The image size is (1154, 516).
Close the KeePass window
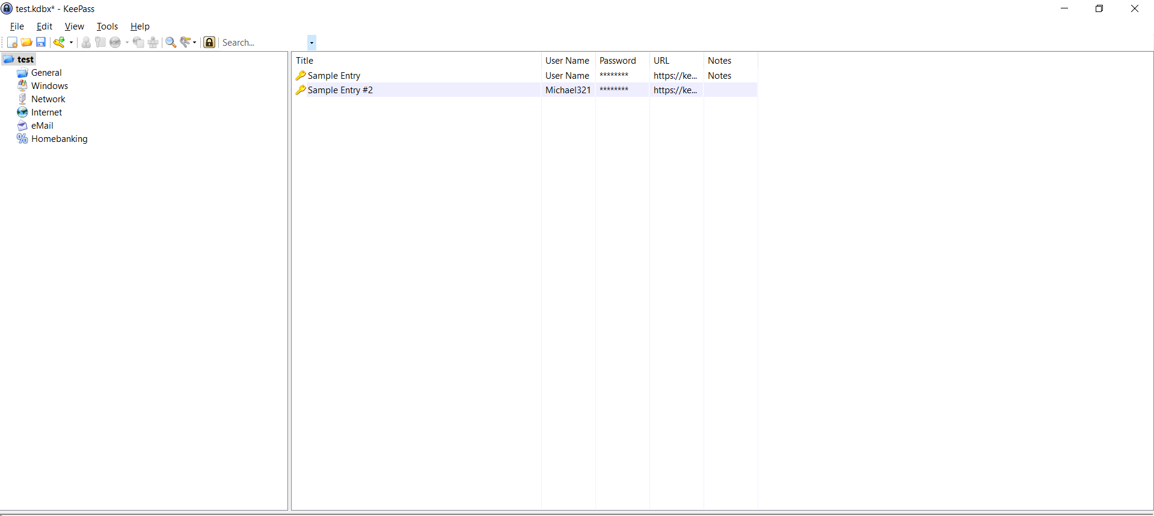pyautogui.click(x=1135, y=8)
